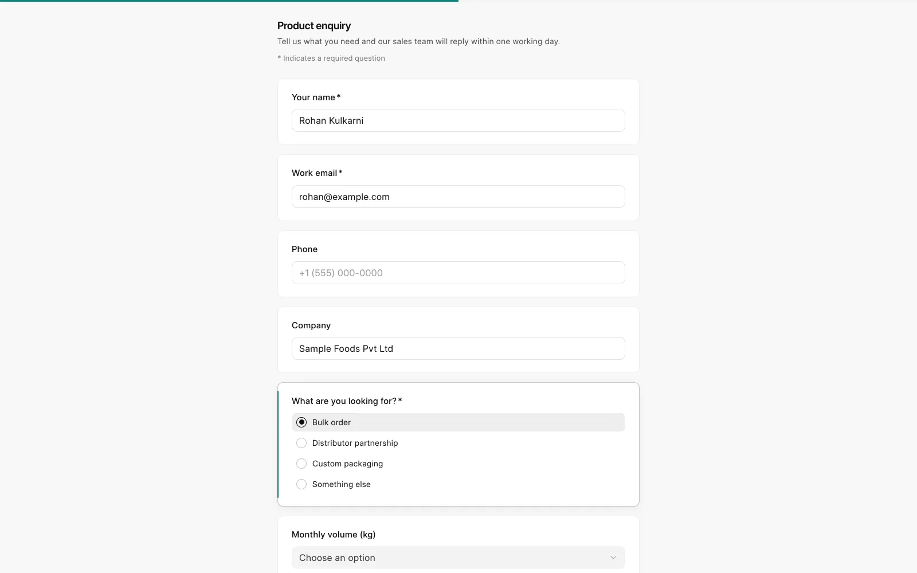Click the 'Work email' field label
Screen dimensions: 917x573
(x=317, y=173)
